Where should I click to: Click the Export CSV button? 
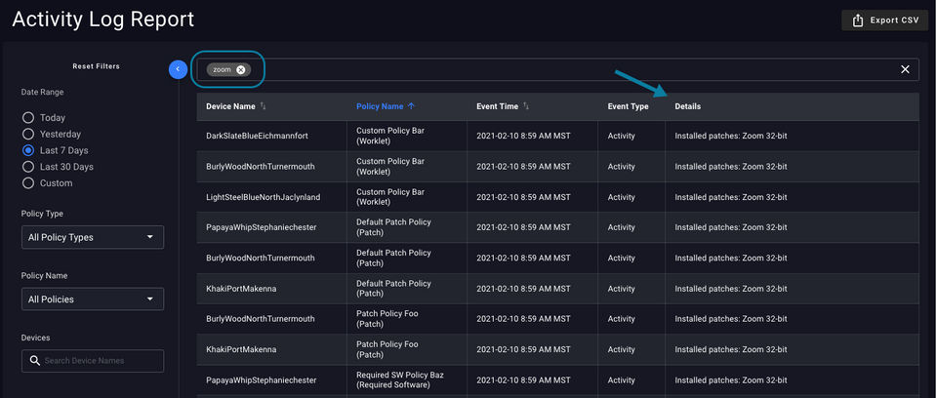point(884,20)
